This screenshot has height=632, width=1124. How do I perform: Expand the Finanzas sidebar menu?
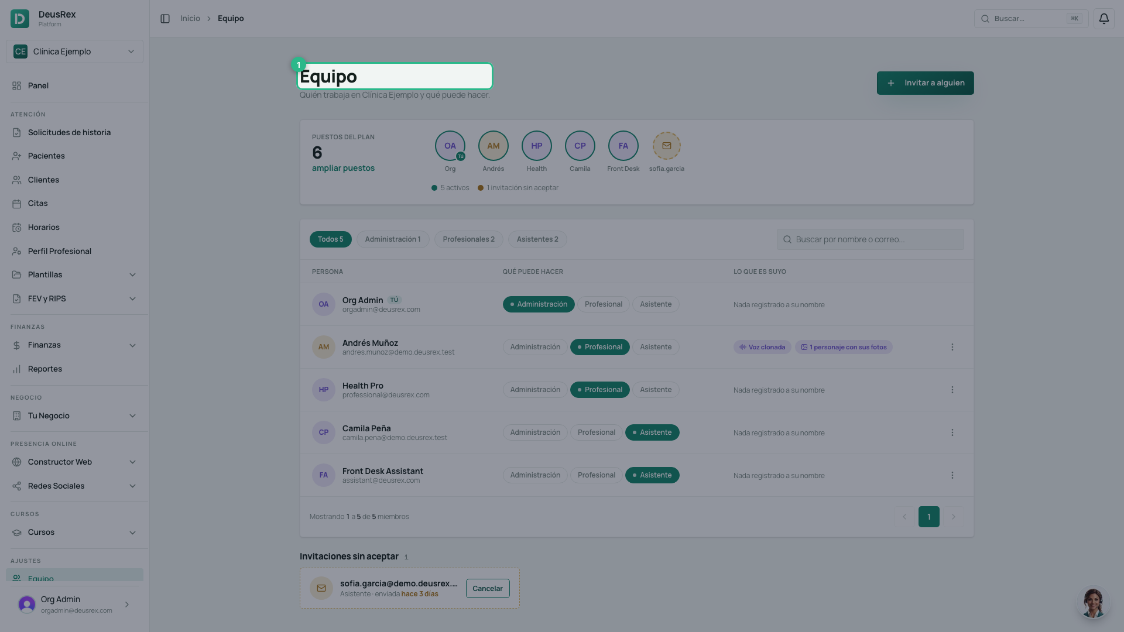pos(74,345)
